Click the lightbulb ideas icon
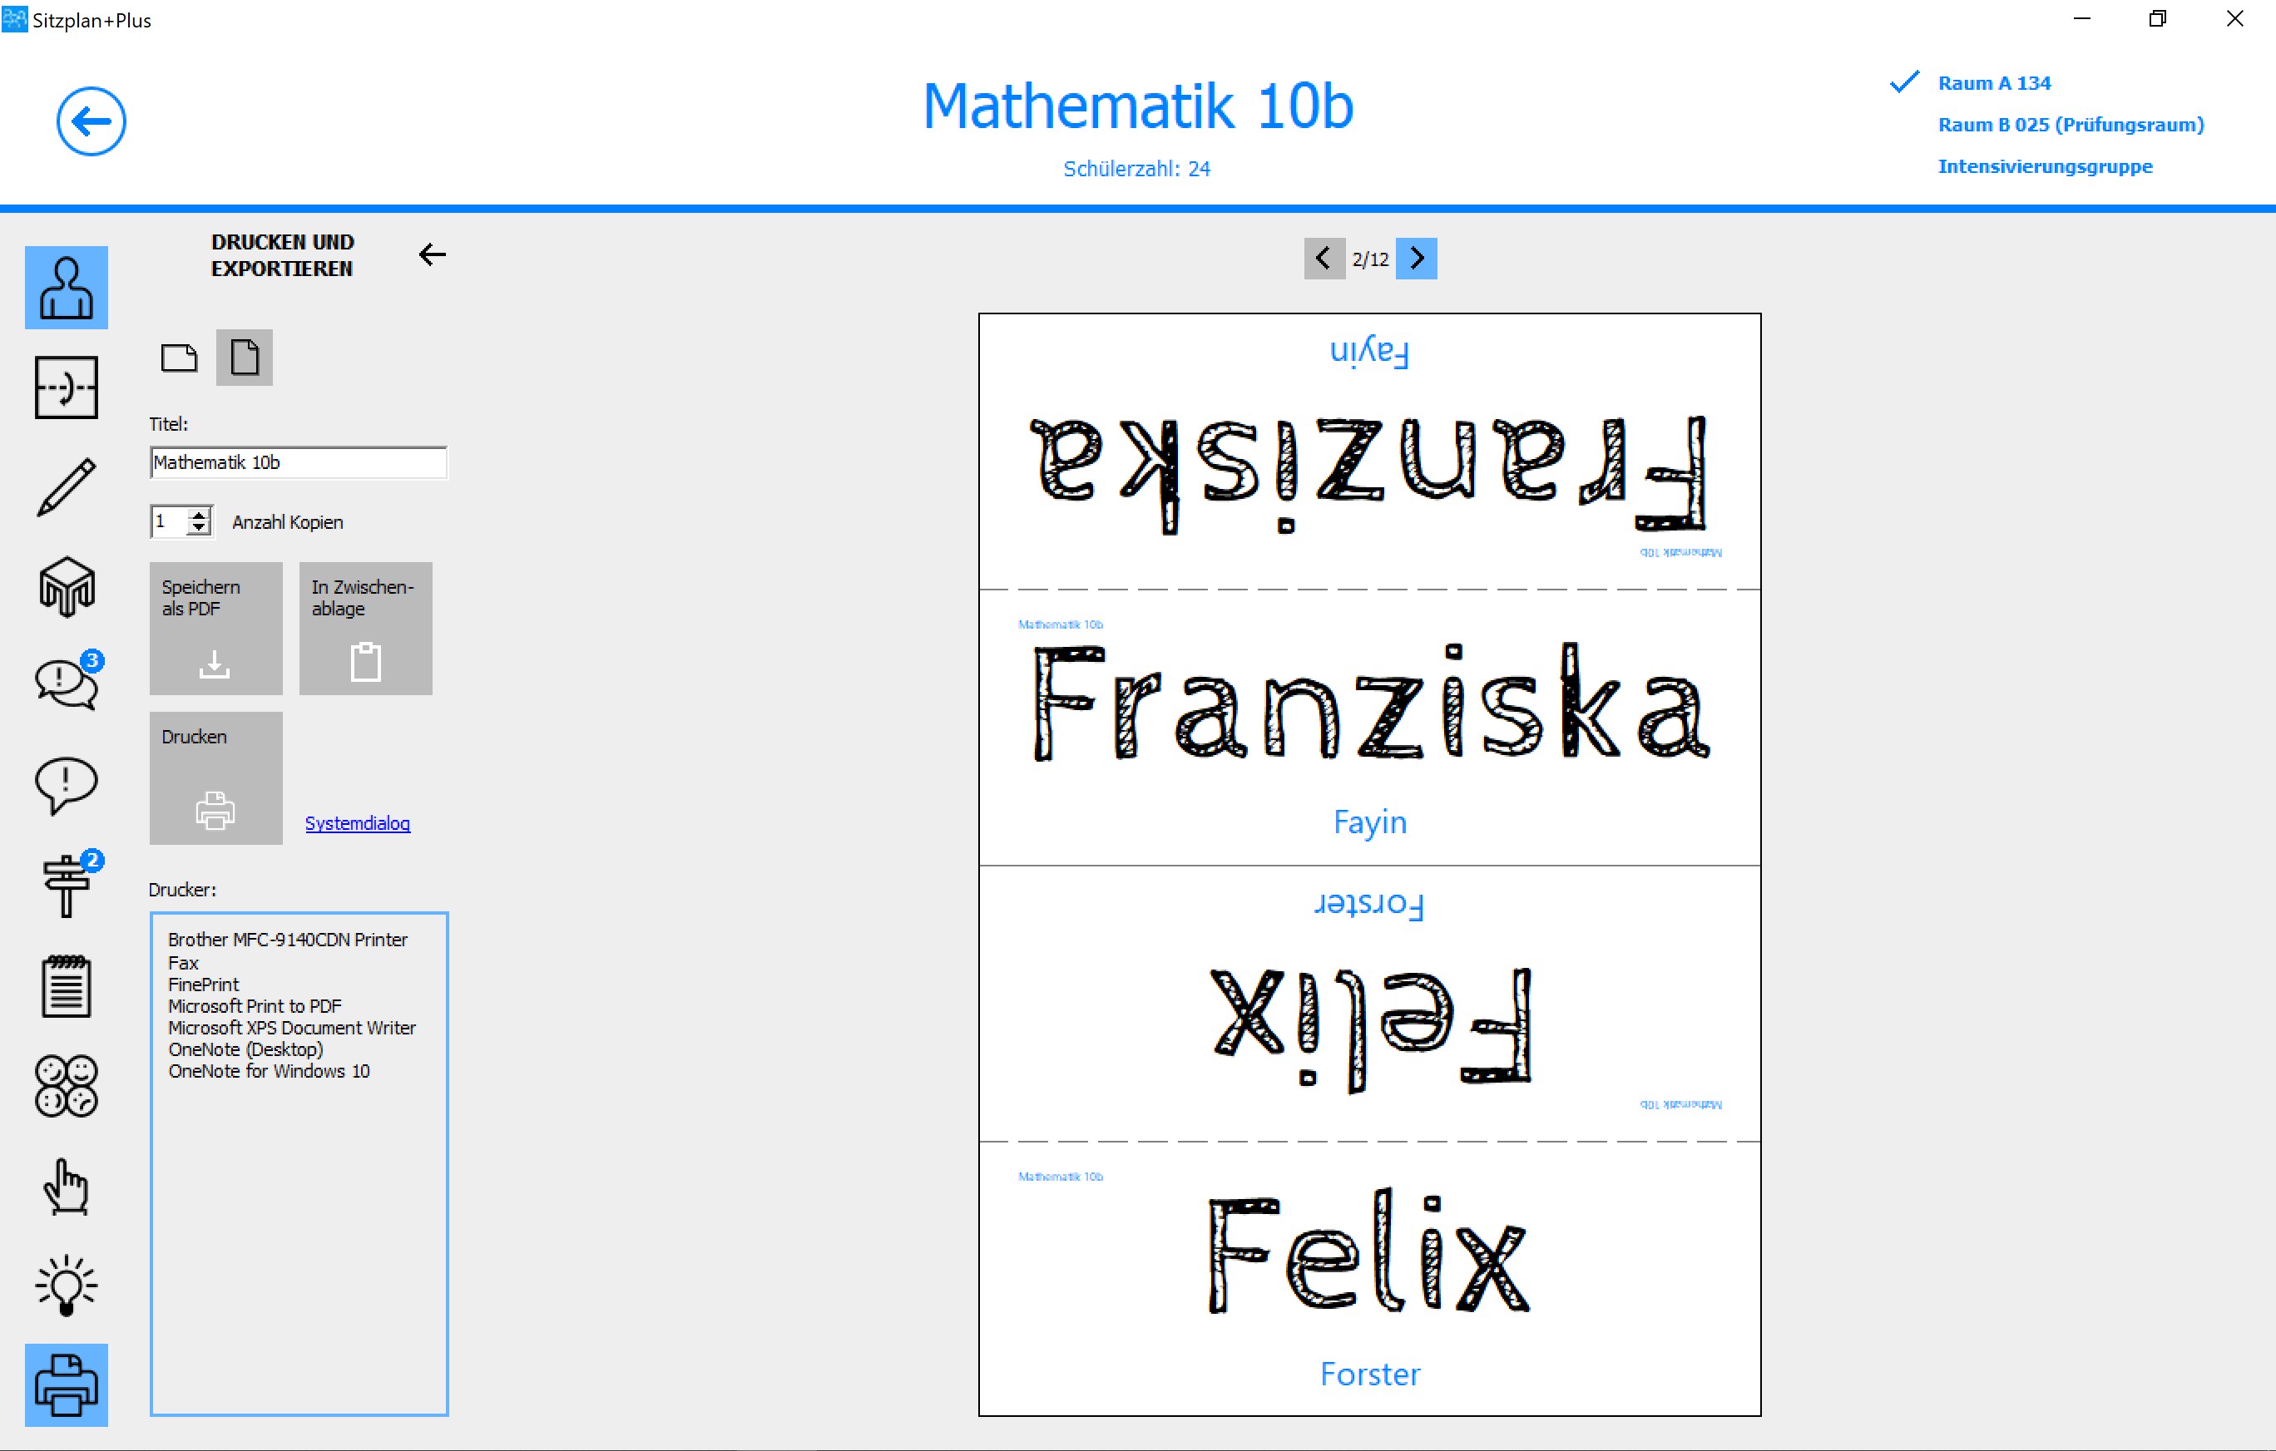Image resolution: width=2276 pixels, height=1451 pixels. pyautogui.click(x=67, y=1285)
